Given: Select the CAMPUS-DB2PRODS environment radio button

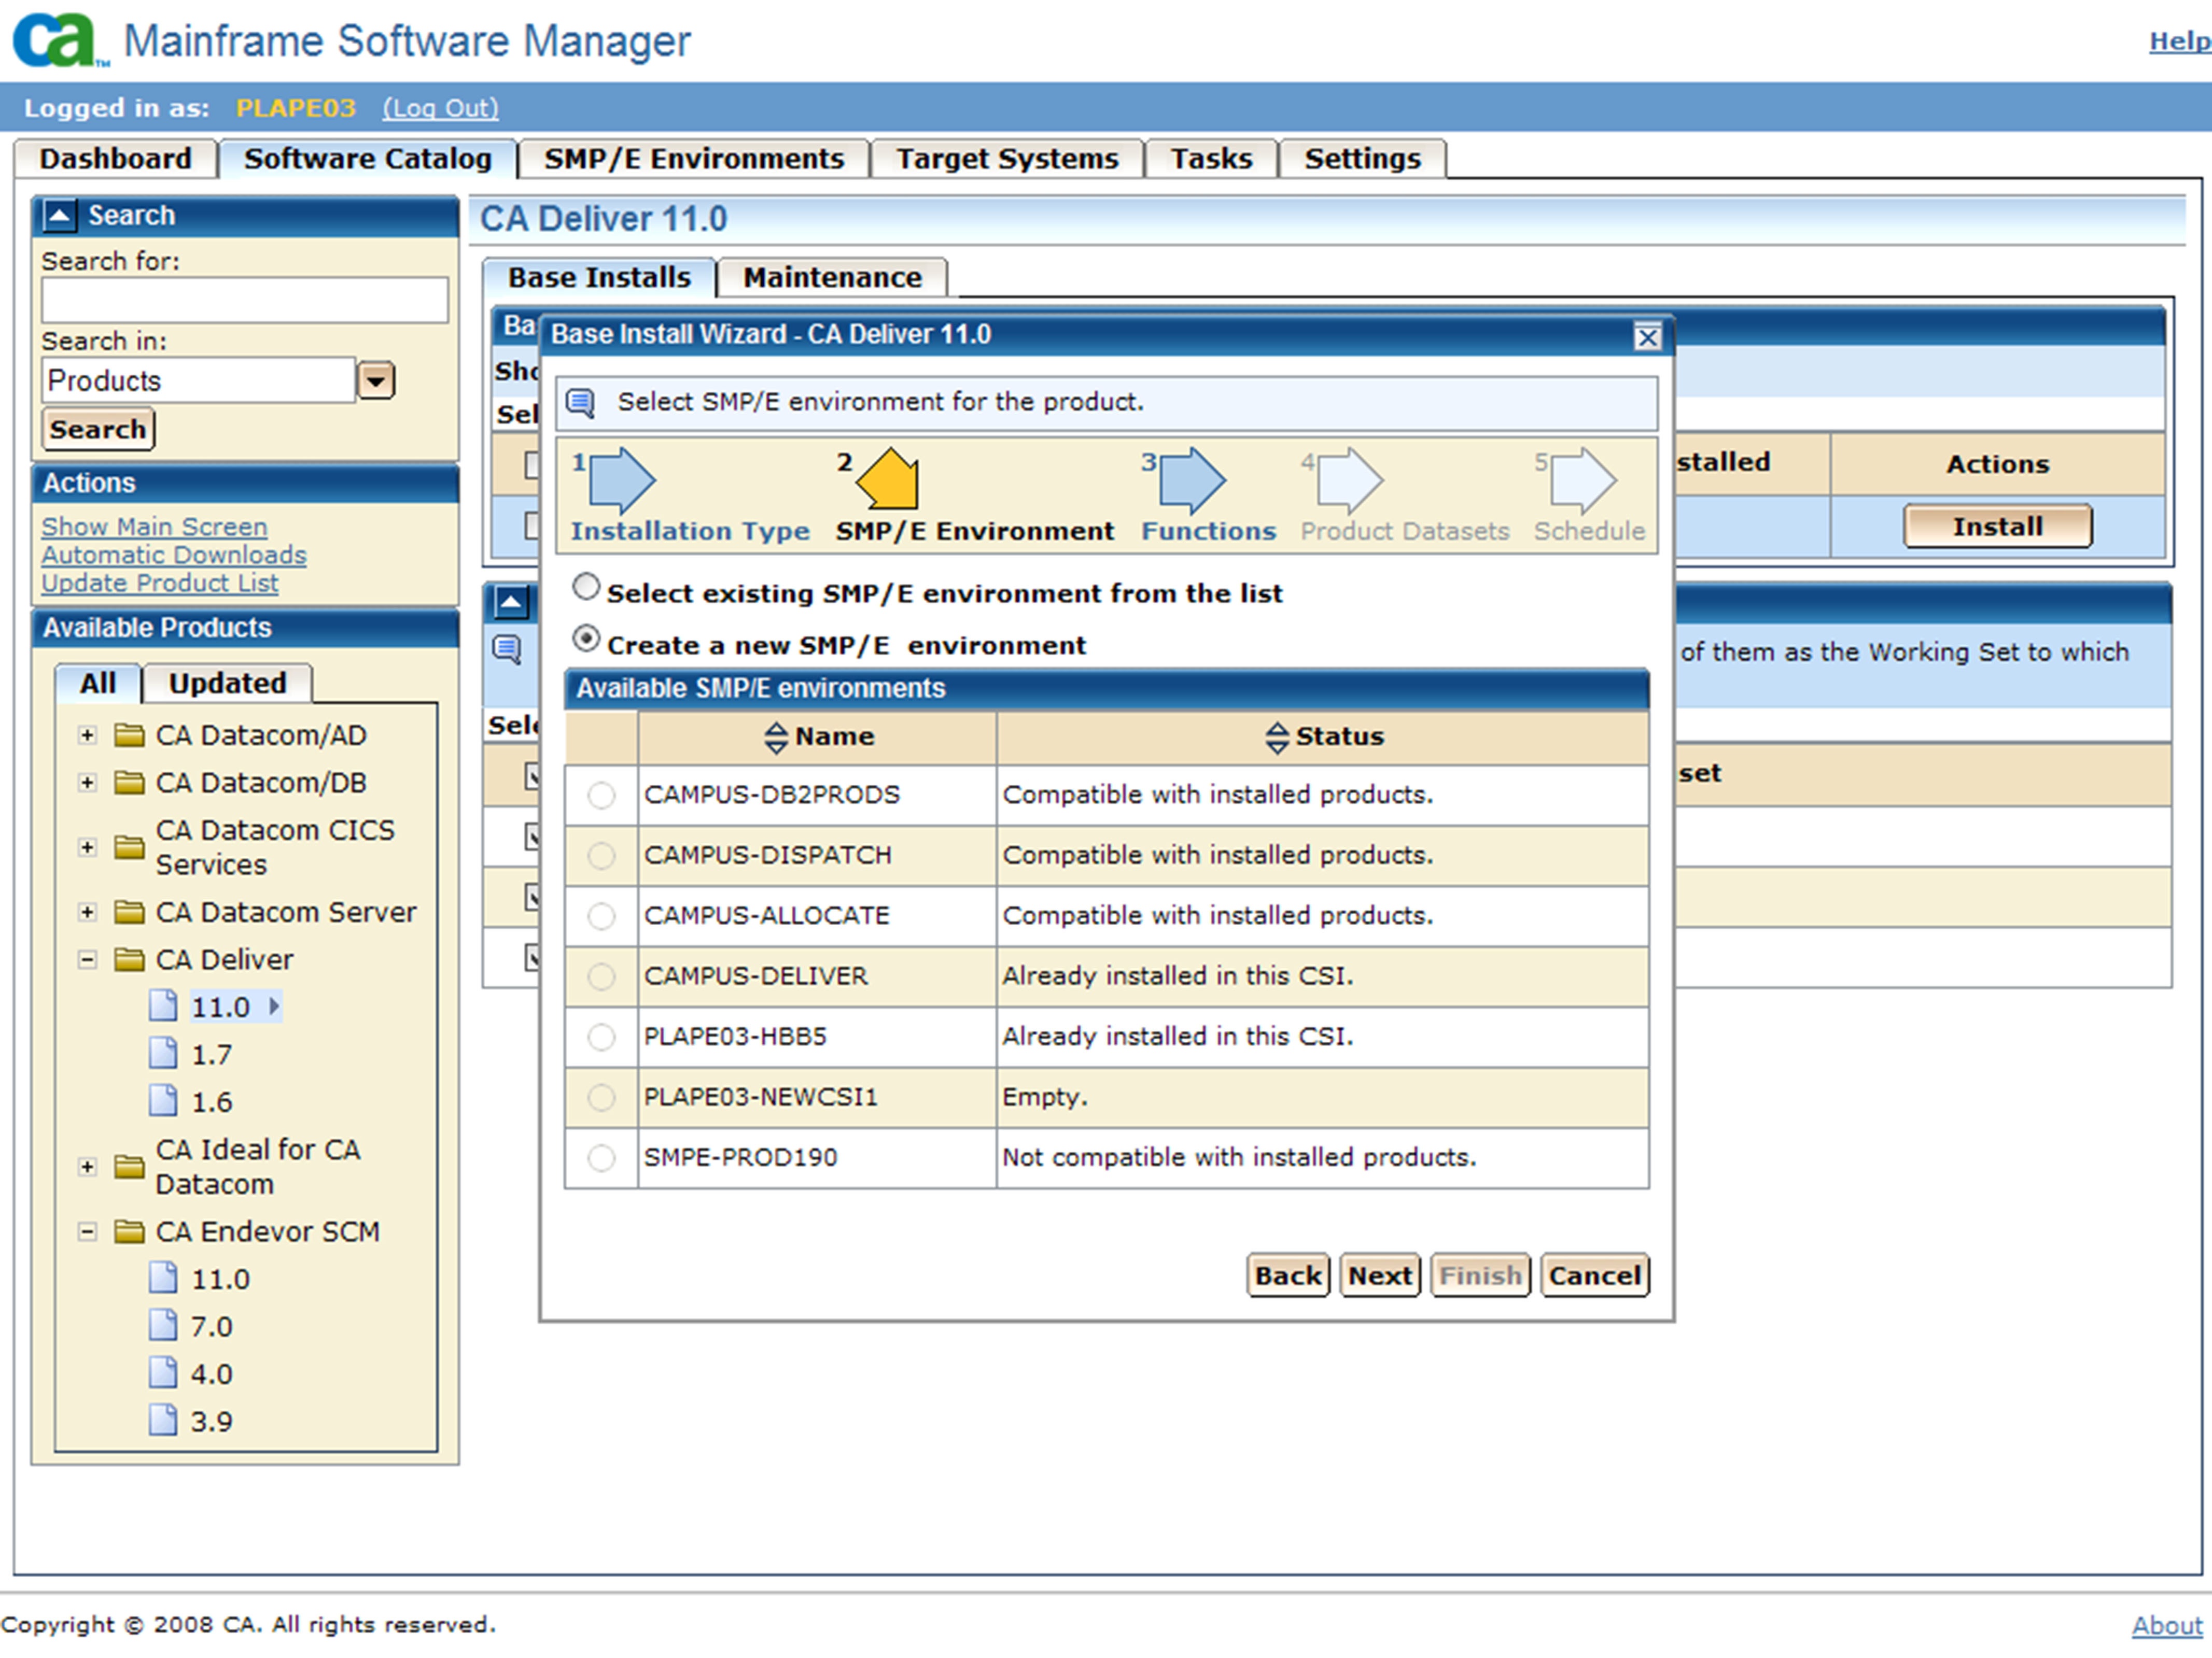Looking at the screenshot, I should (601, 796).
